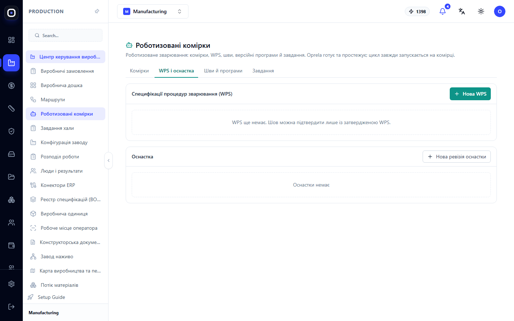Open Центр керування виробництвом menu item

[65, 57]
